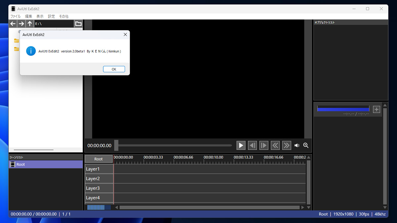Start playback with the play button

[241, 145]
